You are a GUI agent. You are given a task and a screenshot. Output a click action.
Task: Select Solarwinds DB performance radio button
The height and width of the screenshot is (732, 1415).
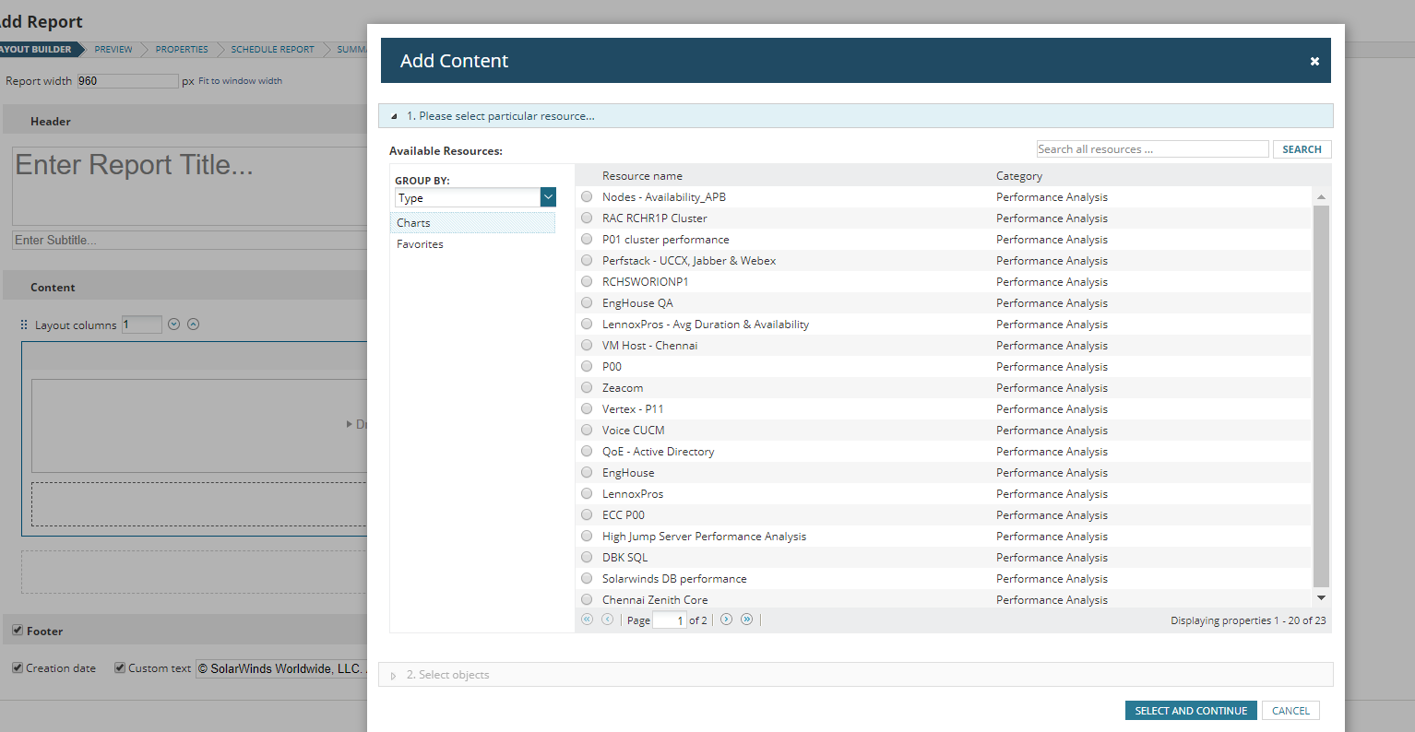pos(587,578)
